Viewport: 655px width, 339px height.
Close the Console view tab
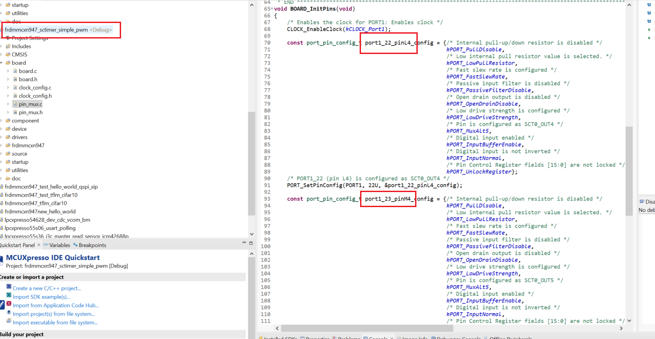click(x=392, y=338)
